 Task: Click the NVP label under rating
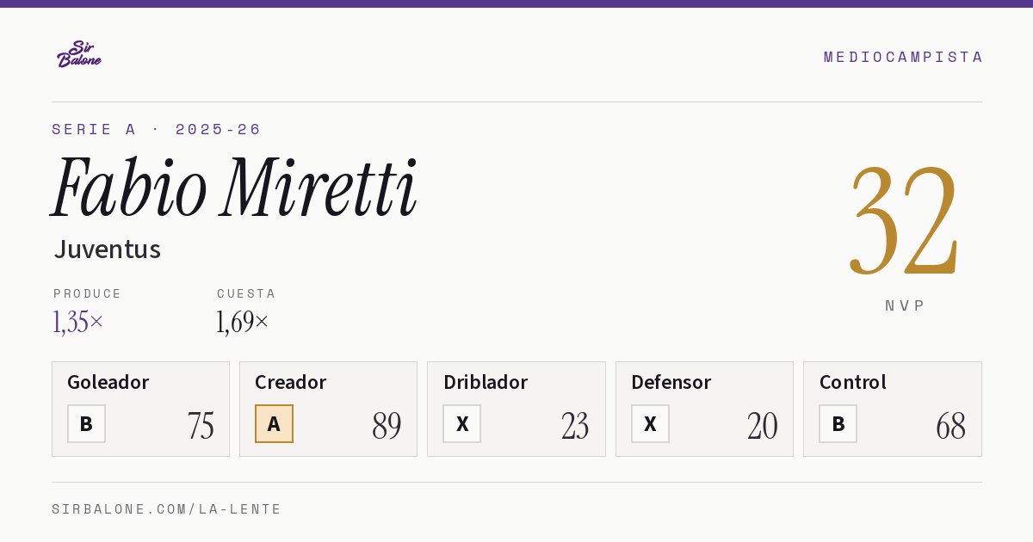[x=905, y=305]
